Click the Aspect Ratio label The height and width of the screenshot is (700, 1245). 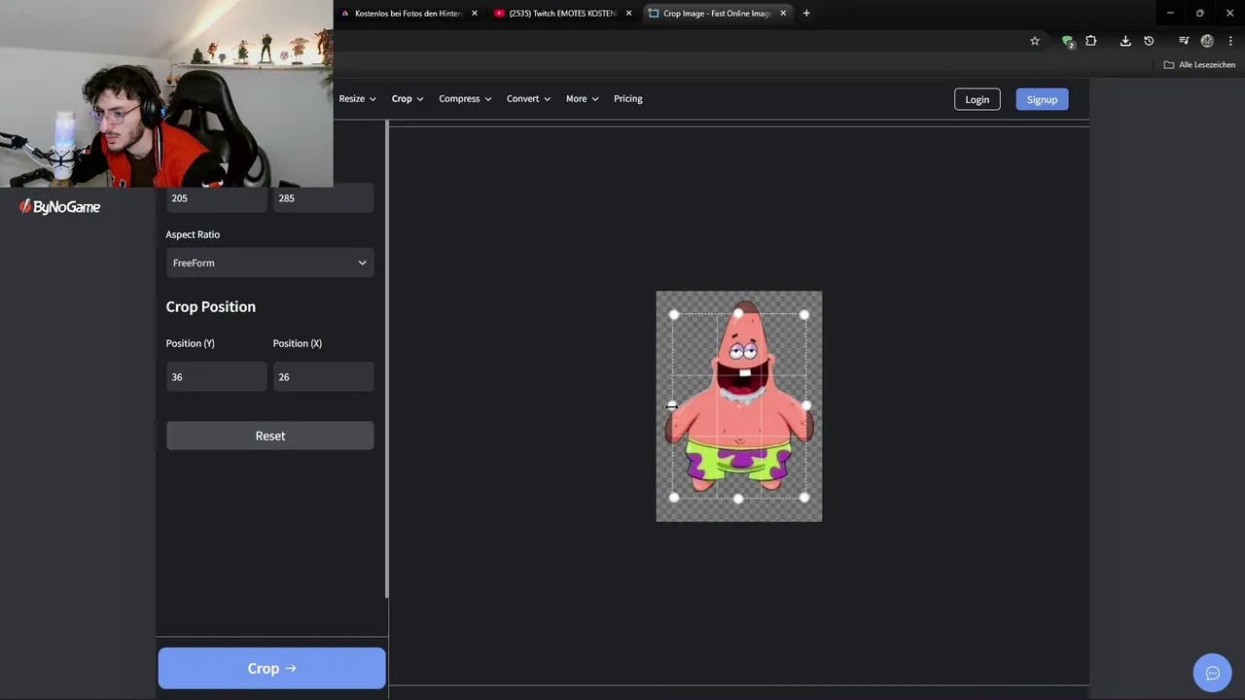(x=193, y=234)
